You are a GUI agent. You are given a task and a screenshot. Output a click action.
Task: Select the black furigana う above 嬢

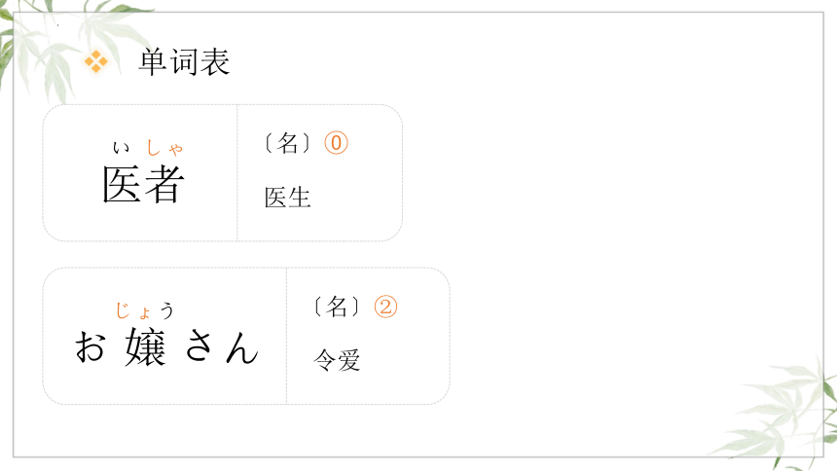[x=167, y=310]
